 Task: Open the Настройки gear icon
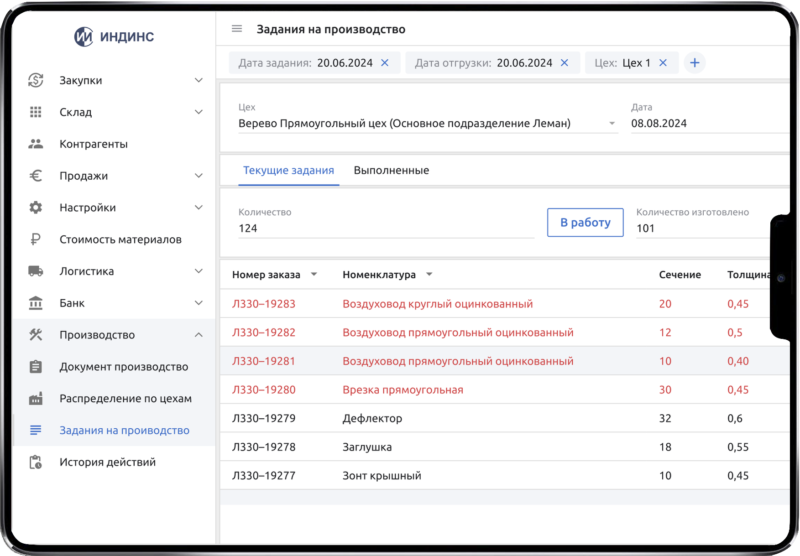(35, 207)
